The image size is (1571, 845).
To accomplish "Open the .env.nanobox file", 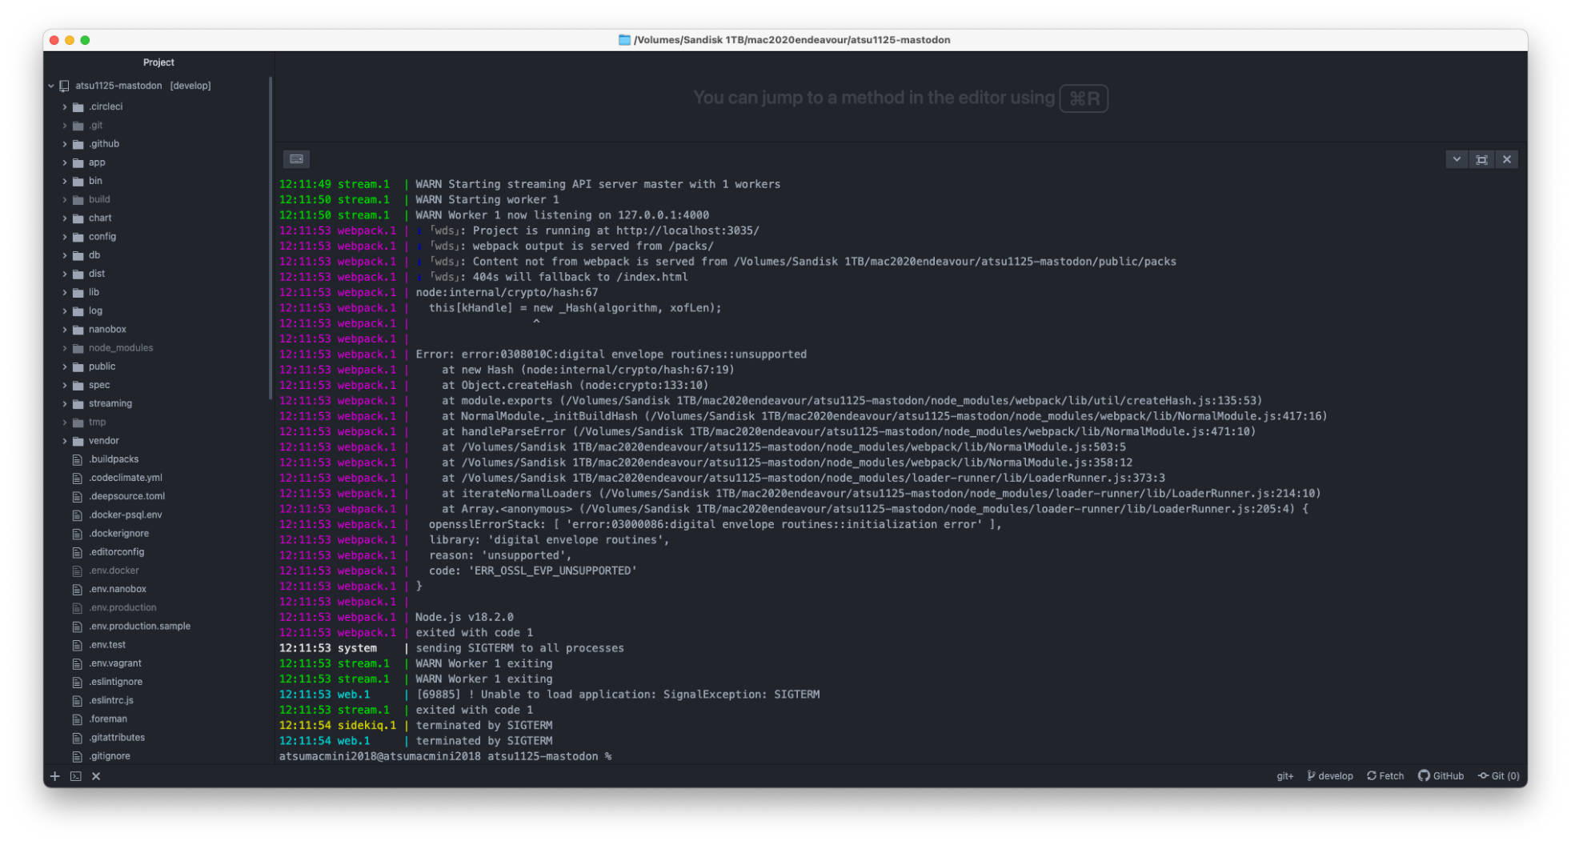I will click(x=118, y=589).
